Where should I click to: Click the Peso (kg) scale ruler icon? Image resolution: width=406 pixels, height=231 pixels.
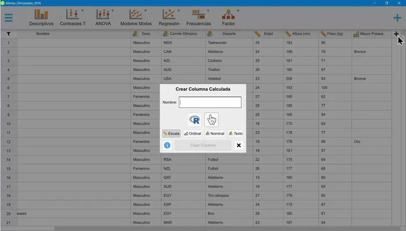coord(323,34)
